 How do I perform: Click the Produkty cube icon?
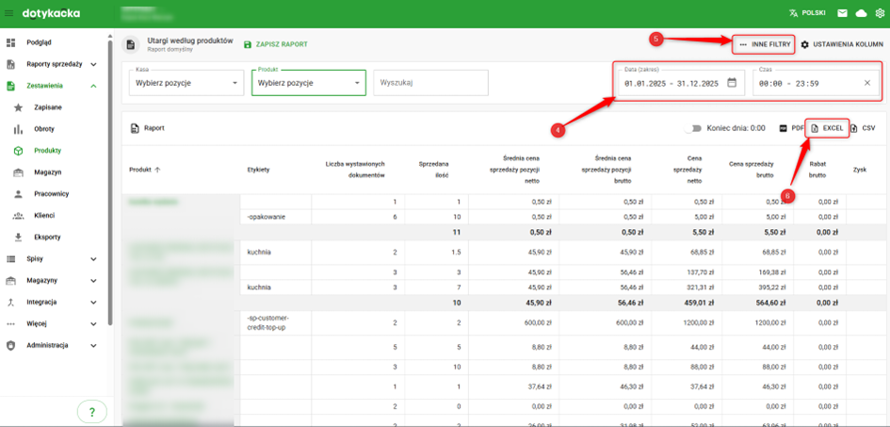pos(18,151)
